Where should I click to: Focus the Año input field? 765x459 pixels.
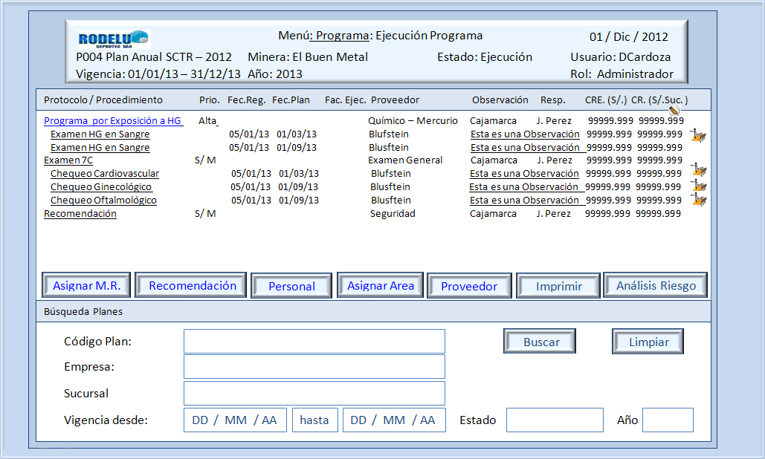point(668,420)
